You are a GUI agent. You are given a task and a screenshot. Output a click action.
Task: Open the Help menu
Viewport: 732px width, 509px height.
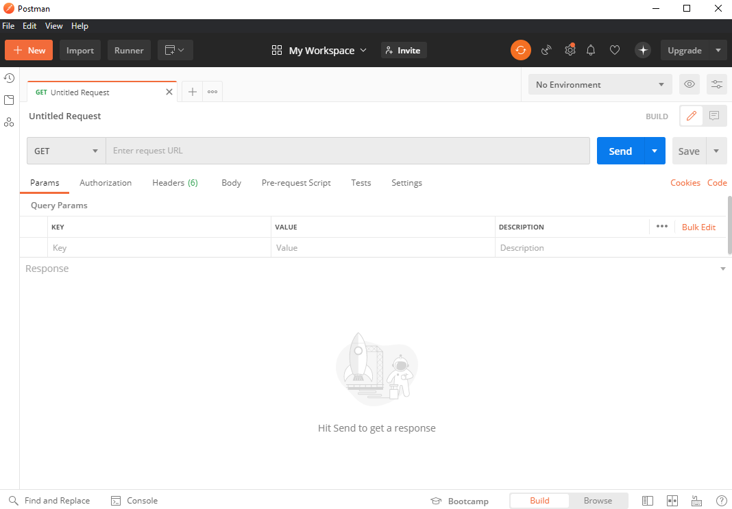[x=80, y=26]
